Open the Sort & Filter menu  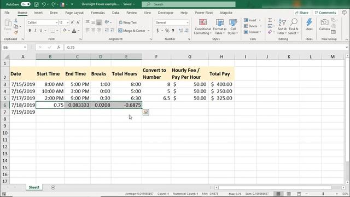pos(282,27)
